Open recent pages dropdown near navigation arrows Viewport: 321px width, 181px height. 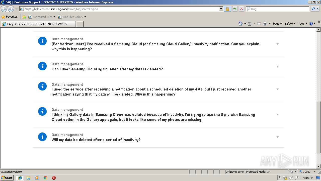(16, 9)
